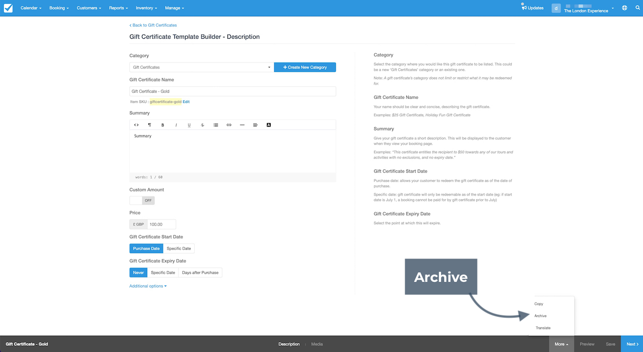Screen dimensions: 643x352
Task: Click the Next button
Action: (632, 344)
